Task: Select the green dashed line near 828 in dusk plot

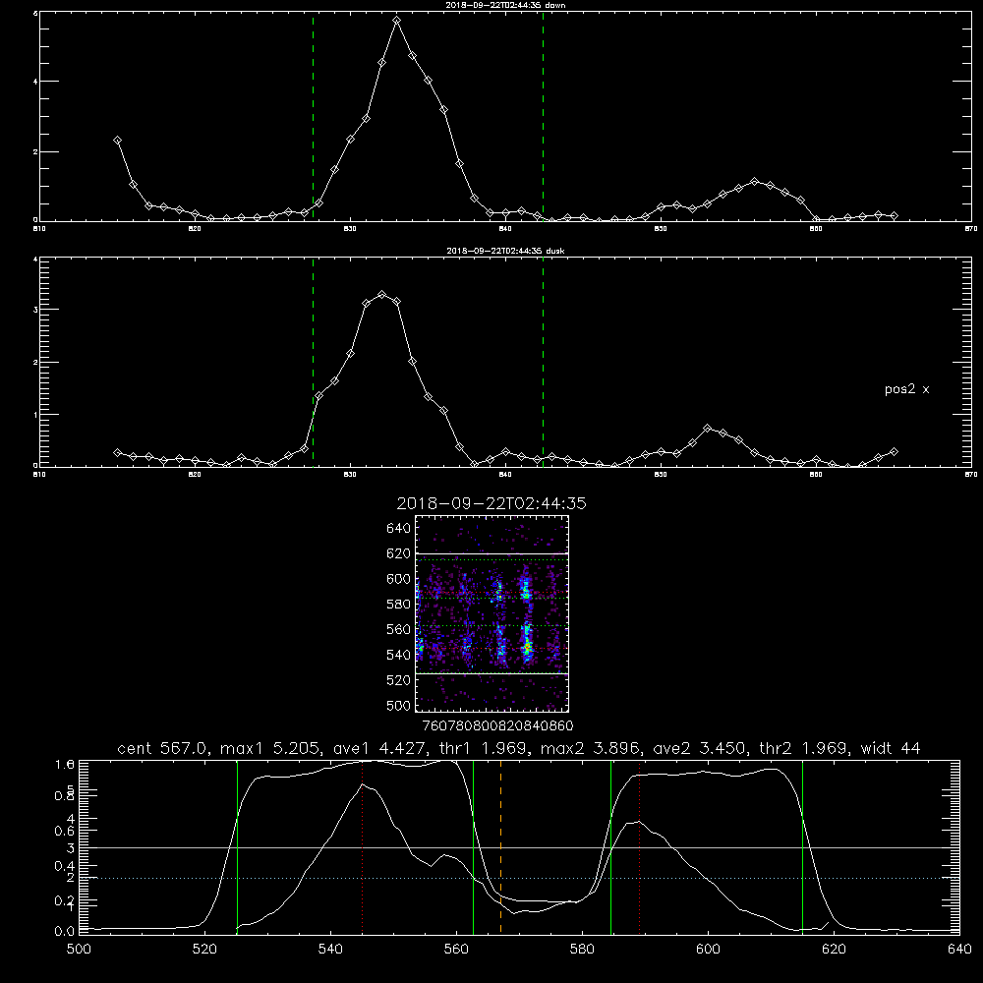Action: point(313,363)
